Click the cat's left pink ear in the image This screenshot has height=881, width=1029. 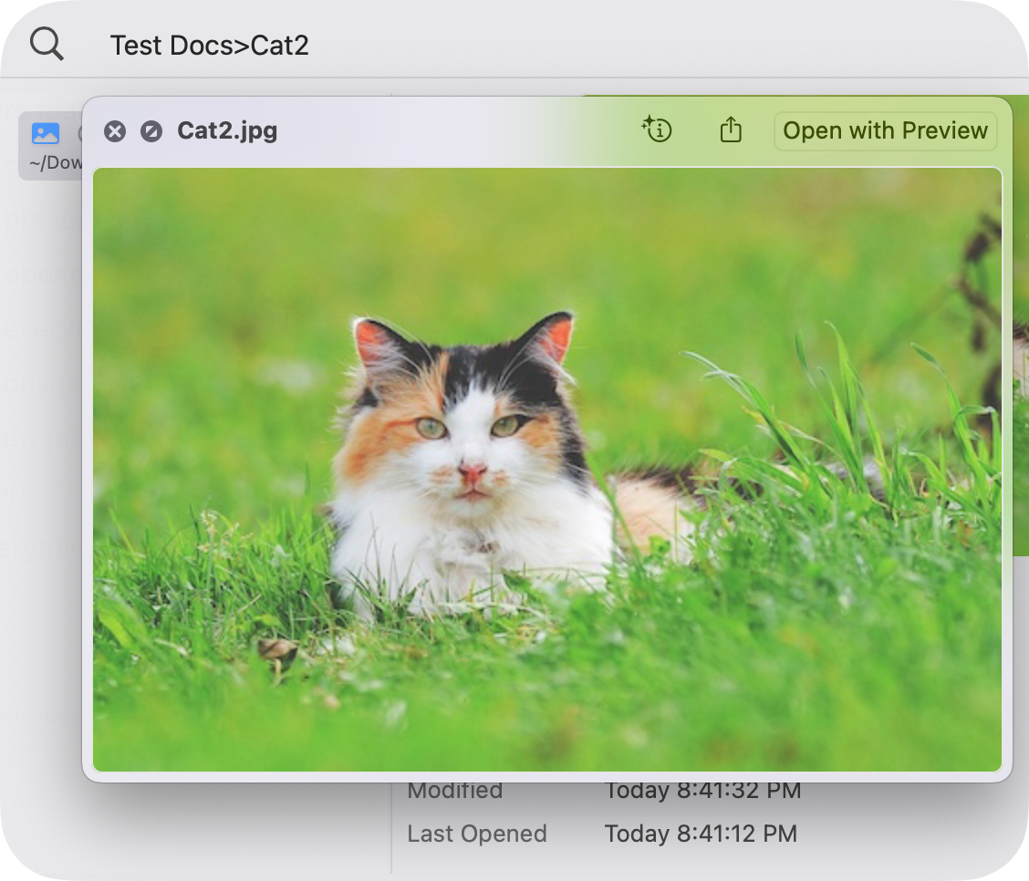click(x=372, y=340)
